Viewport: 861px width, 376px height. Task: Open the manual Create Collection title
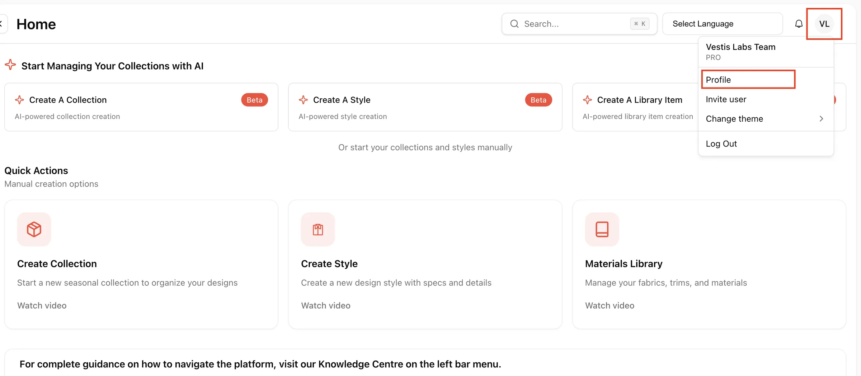57,264
